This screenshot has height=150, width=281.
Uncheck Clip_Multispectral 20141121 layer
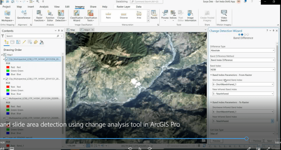click(x=7, y=79)
